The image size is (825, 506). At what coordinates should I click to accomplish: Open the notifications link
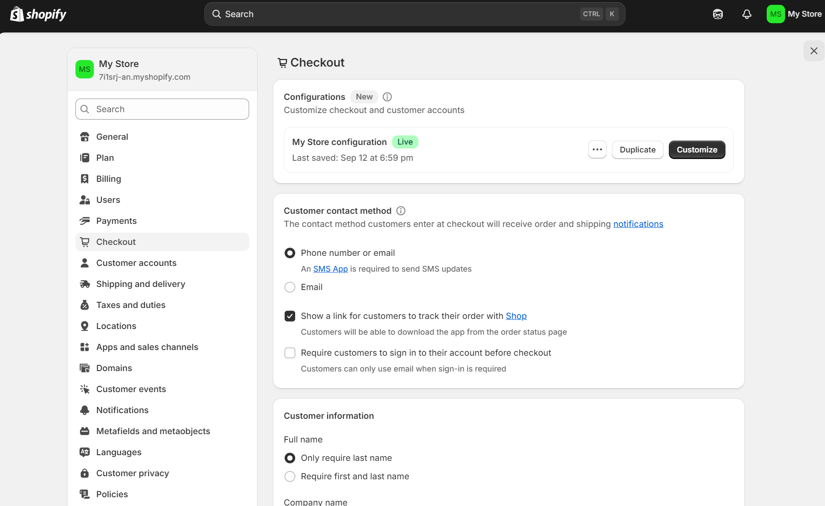pyautogui.click(x=638, y=224)
